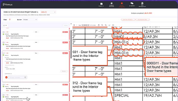Click the July 31, 2023 analysis date
This screenshot has height=101, width=178.
(x=148, y=13)
